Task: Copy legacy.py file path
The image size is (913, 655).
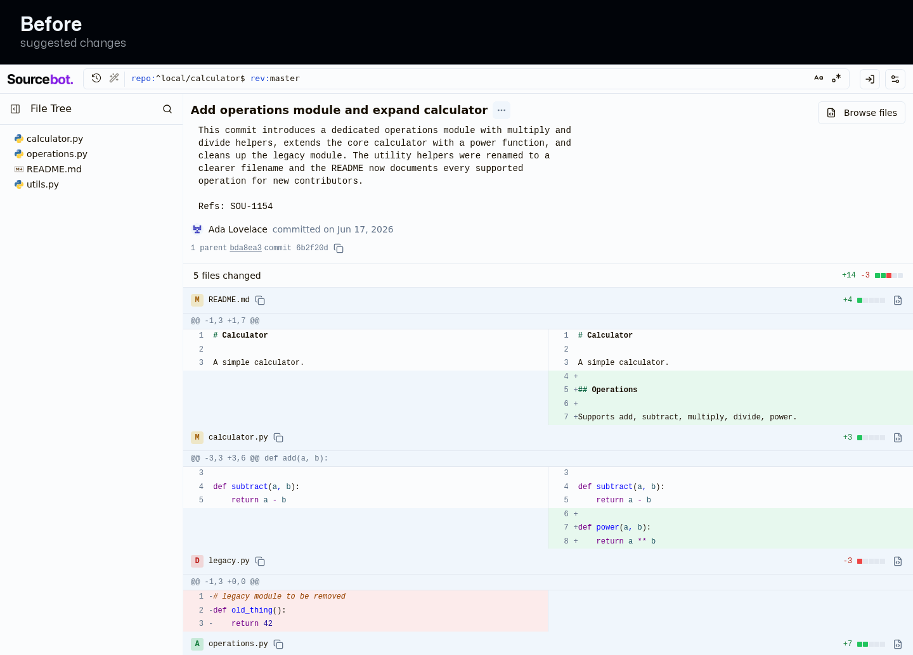Action: pos(260,561)
